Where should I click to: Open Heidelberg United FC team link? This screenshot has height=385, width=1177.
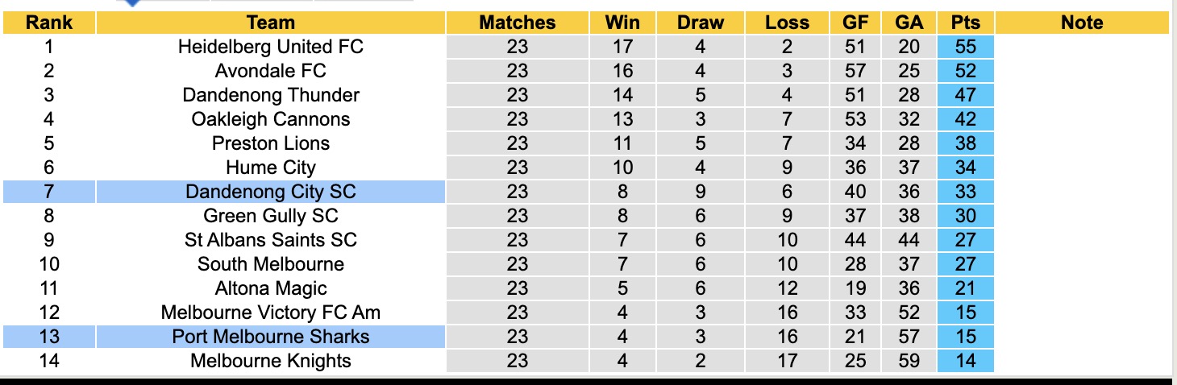tap(271, 47)
